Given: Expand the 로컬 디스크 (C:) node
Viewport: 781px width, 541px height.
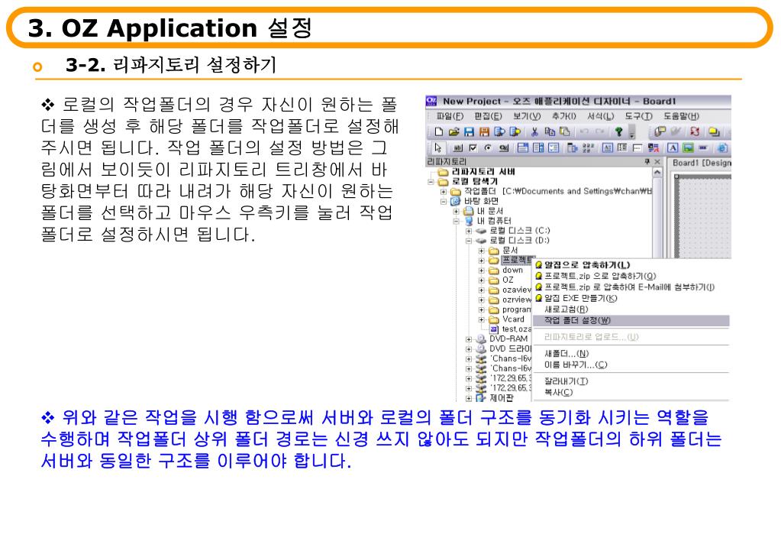Looking at the screenshot, I should 469,230.
